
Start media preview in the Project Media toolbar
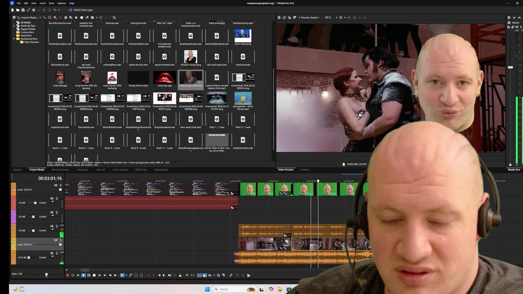76,18
